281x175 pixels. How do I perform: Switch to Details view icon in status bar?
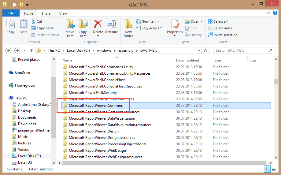(267, 169)
